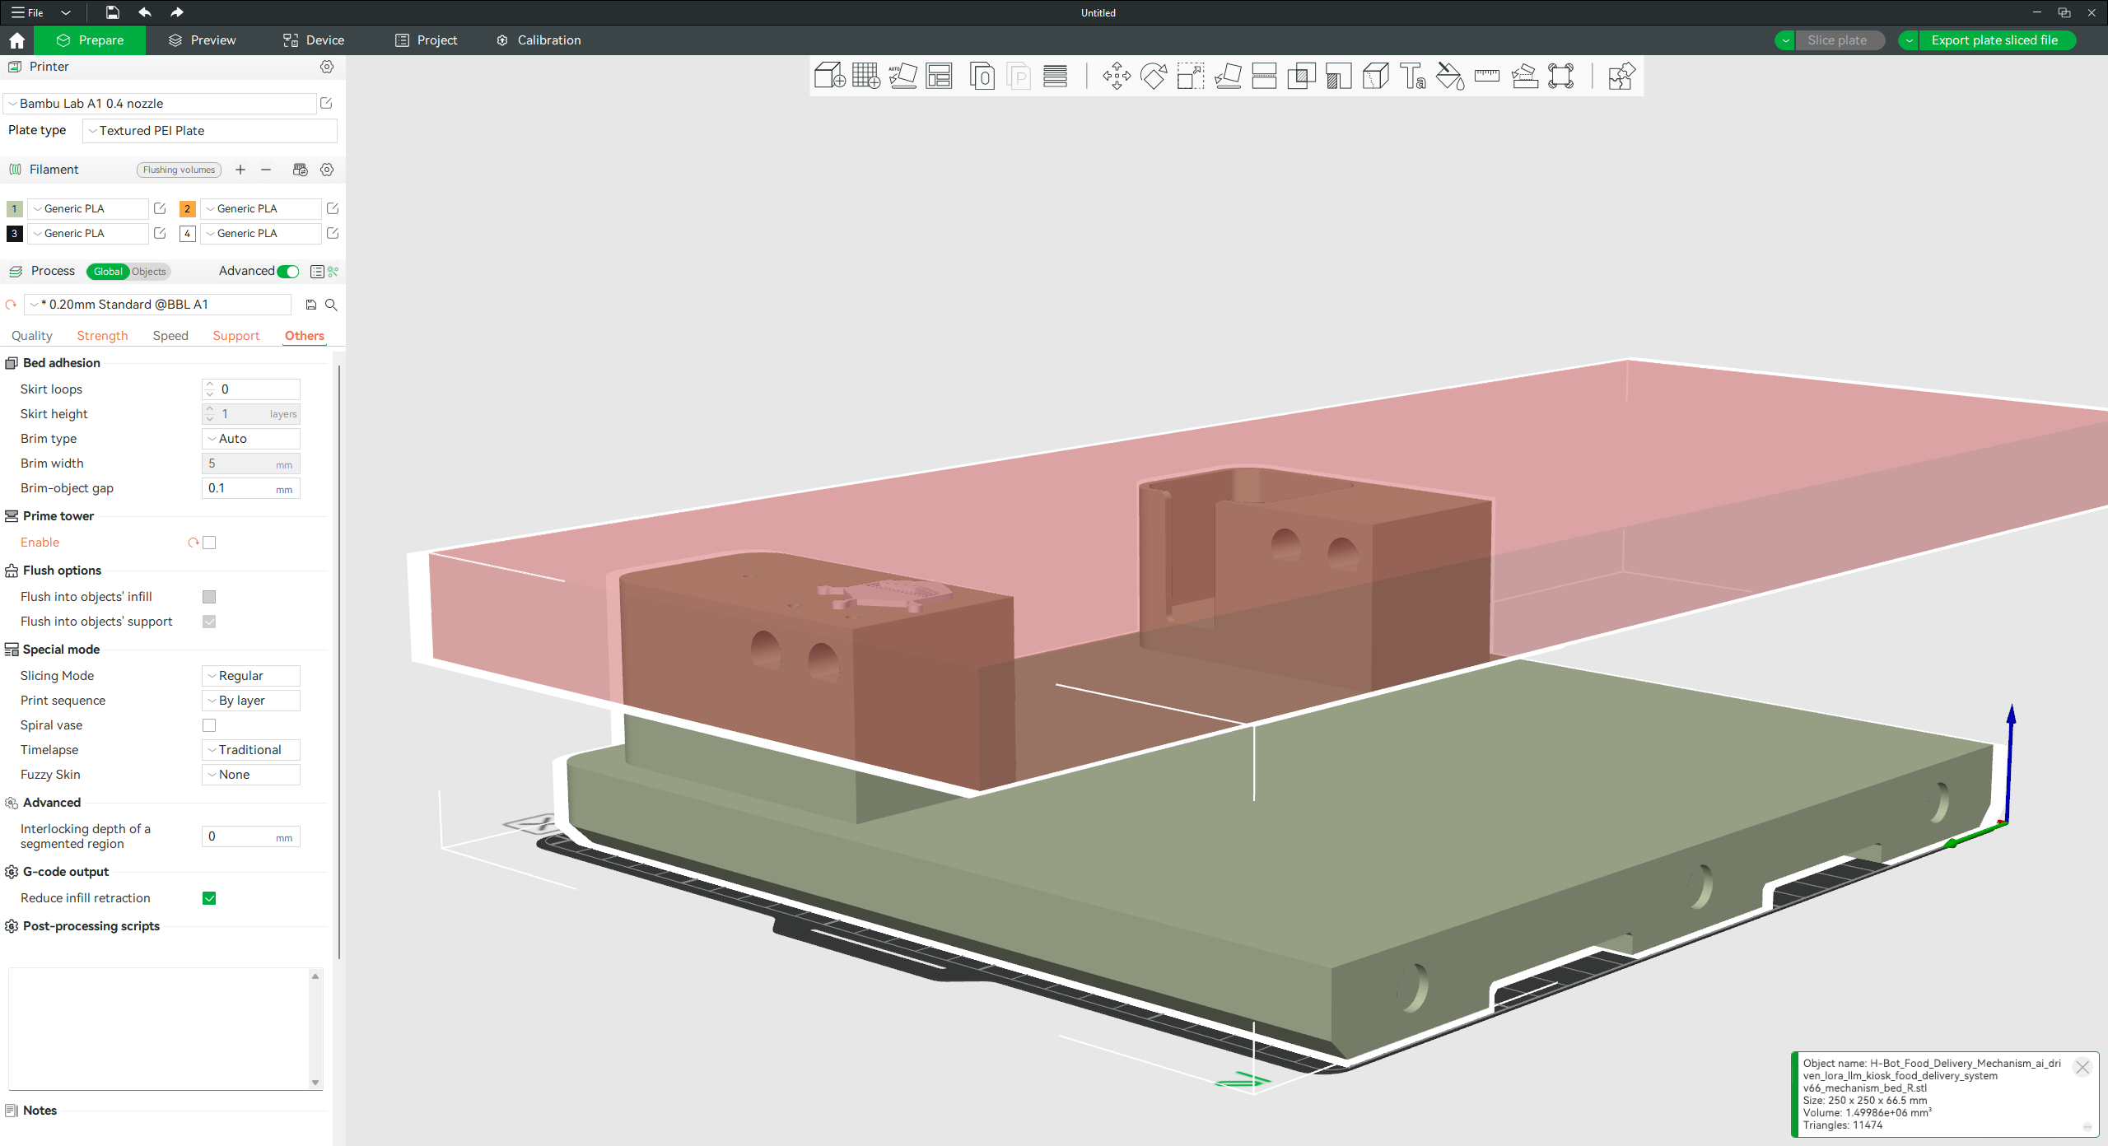Click the filament 2 orange color swatch
Screen dimensions: 2108x1146
click(187, 209)
